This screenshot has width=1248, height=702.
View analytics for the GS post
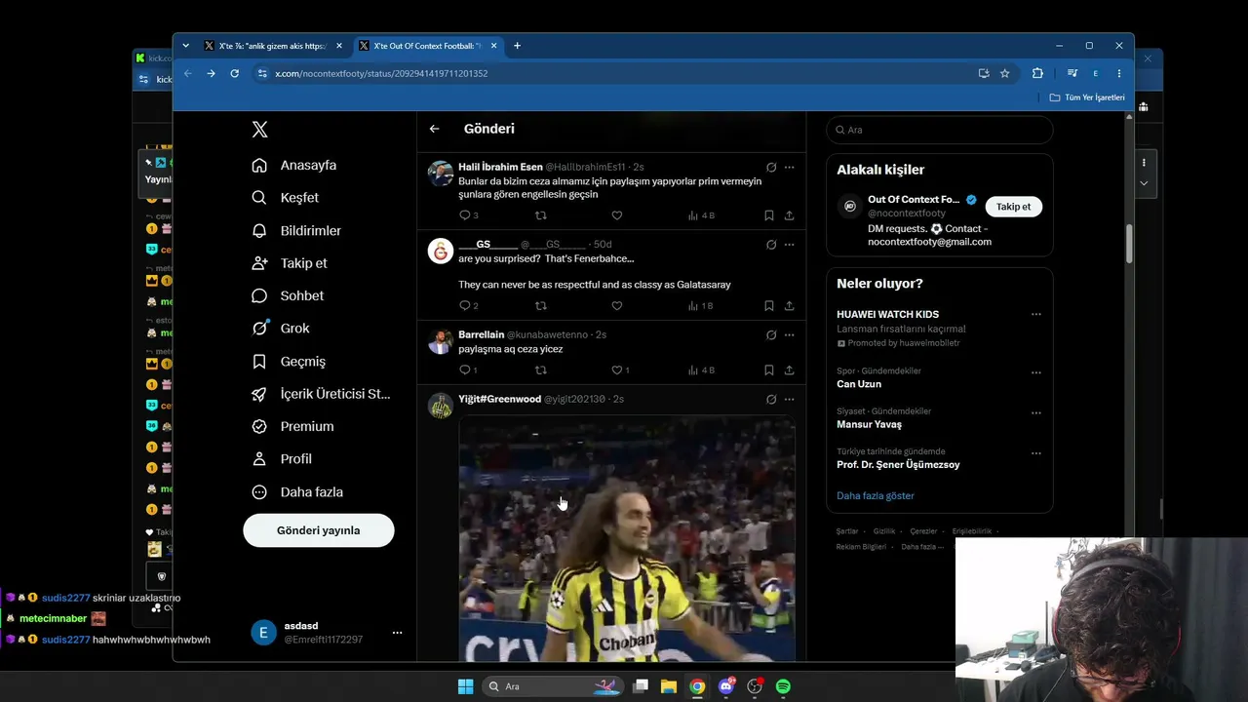pos(701,305)
